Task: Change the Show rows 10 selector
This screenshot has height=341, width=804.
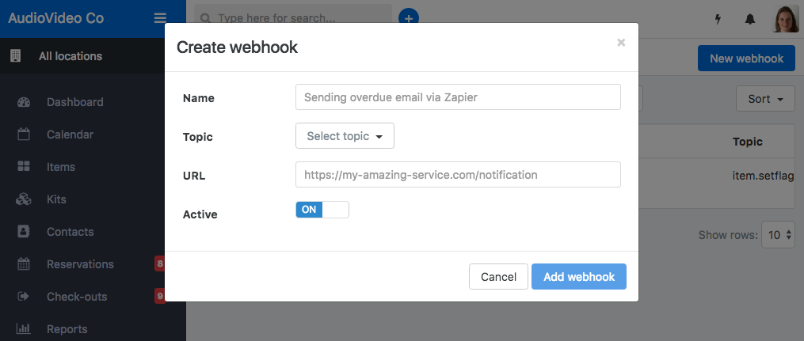Action: [x=778, y=235]
